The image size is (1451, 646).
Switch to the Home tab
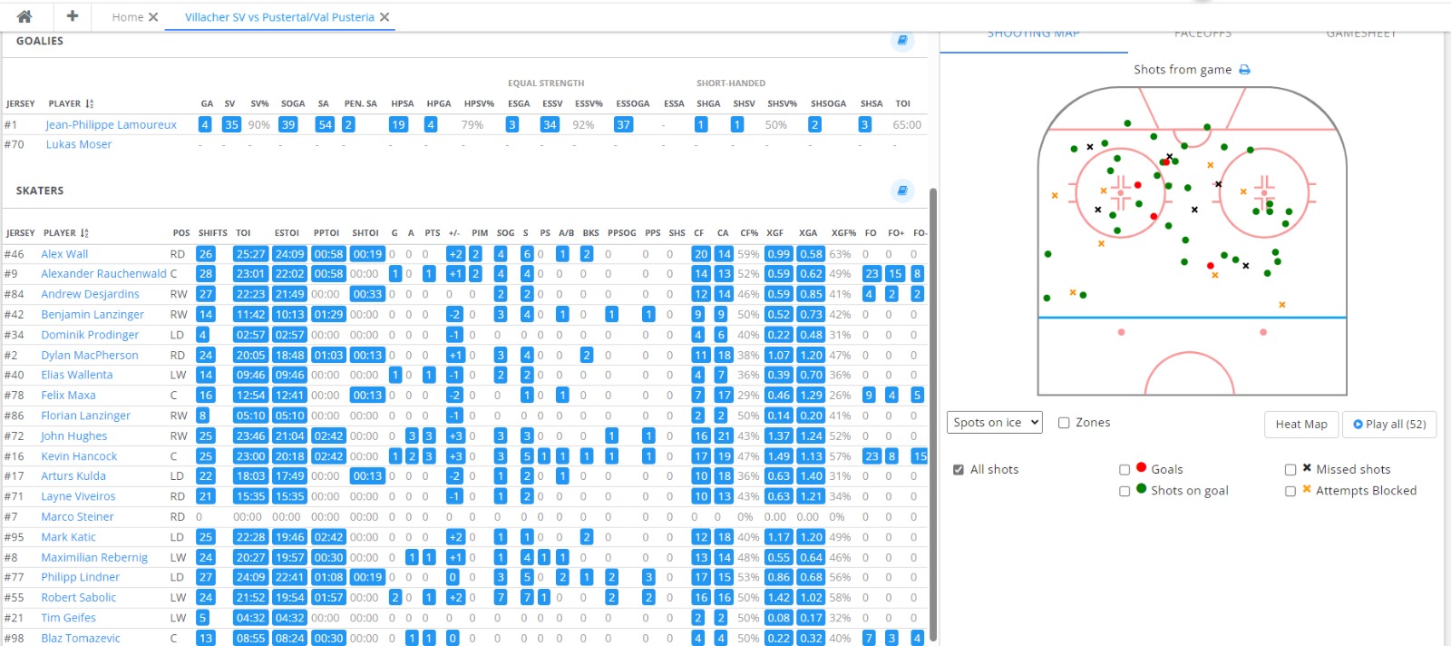(x=127, y=17)
